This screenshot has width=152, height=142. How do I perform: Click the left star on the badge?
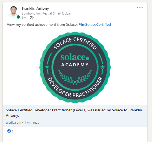pos(47,67)
